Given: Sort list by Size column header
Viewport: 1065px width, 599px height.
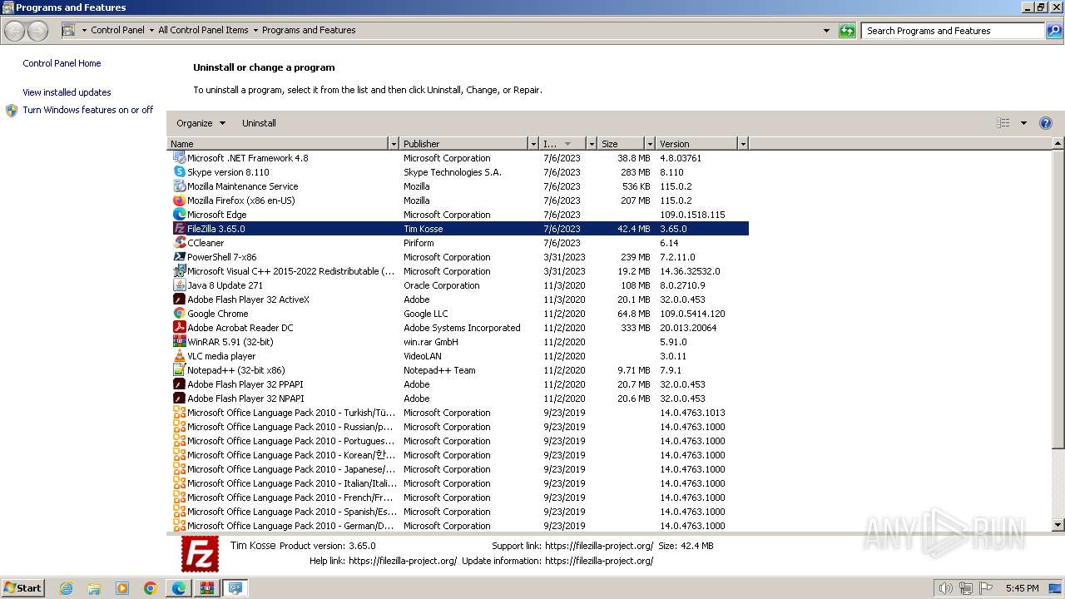Looking at the screenshot, I should click(x=621, y=144).
